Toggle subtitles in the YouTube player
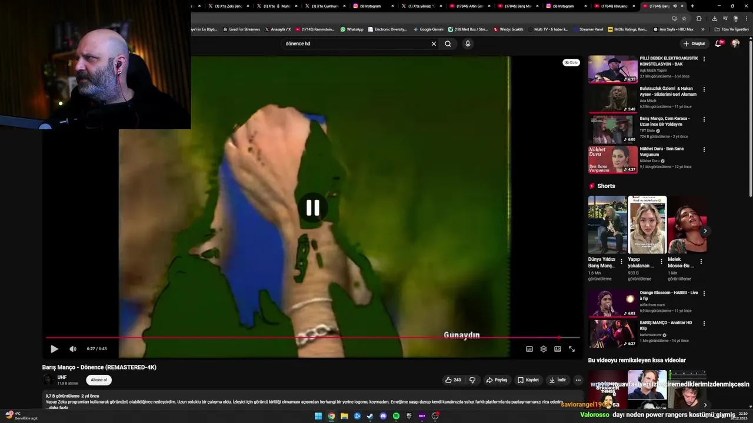Screen dimensions: 753x423 (x=529, y=349)
